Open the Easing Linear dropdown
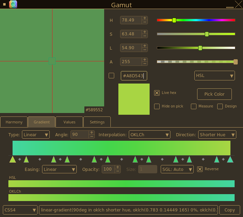 [59, 169]
